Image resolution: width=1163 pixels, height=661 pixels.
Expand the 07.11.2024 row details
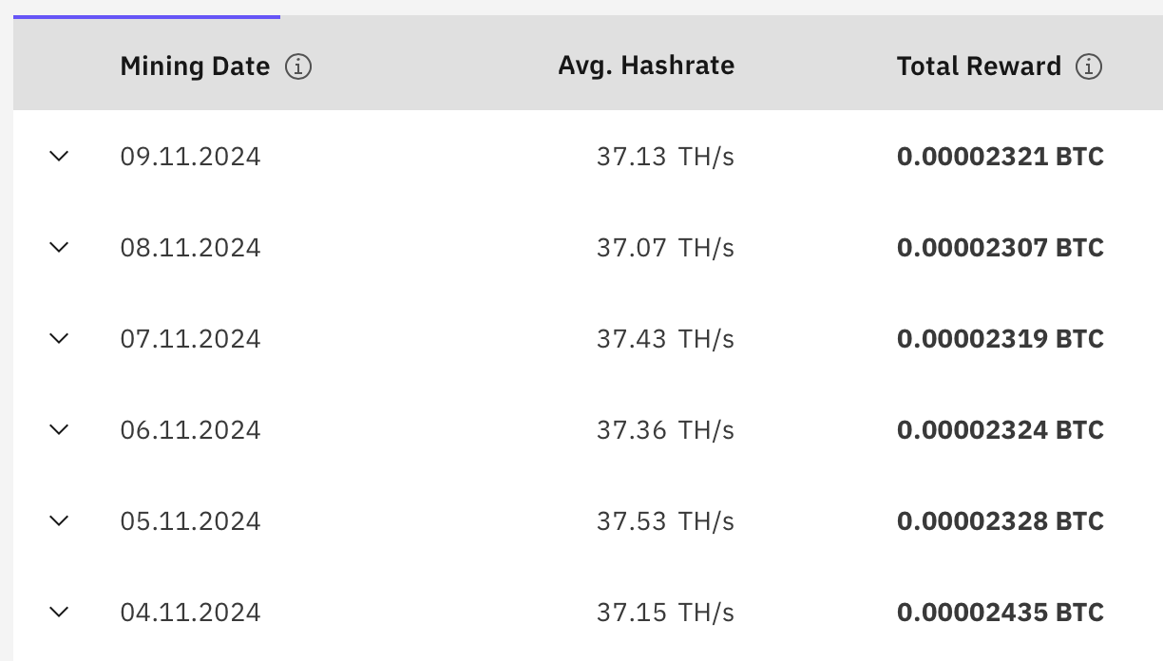[59, 338]
